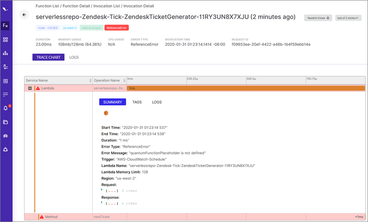Open the 'last of 2 retries' dropdown

pyautogui.click(x=348, y=18)
